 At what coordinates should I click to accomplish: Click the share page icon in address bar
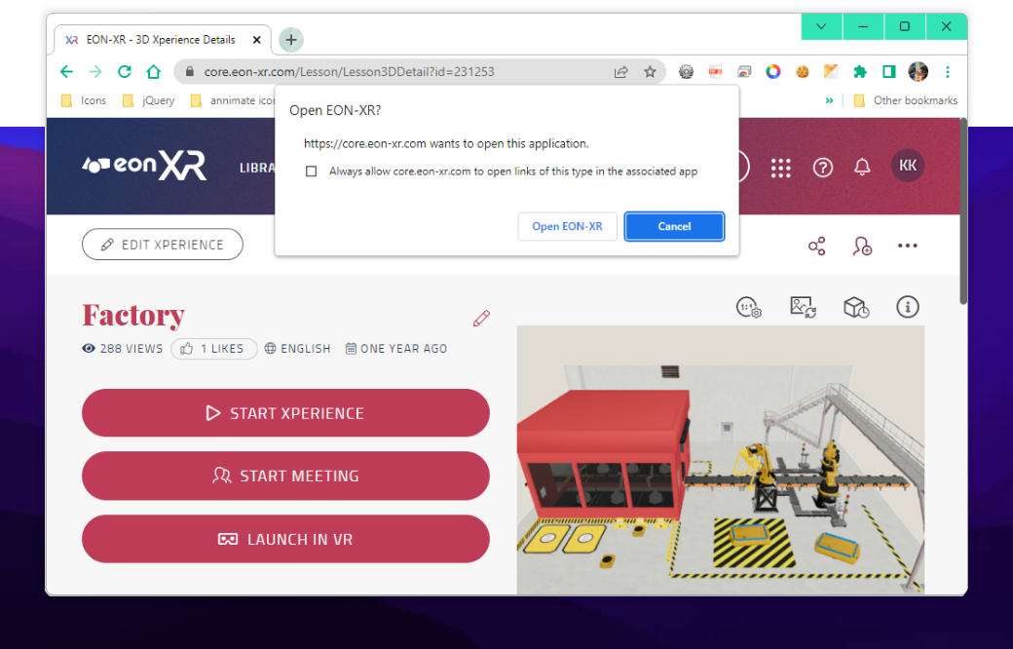coord(620,72)
